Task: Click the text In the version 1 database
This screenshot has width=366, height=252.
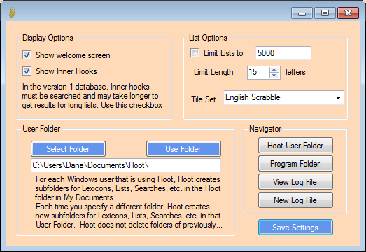Action: point(65,87)
